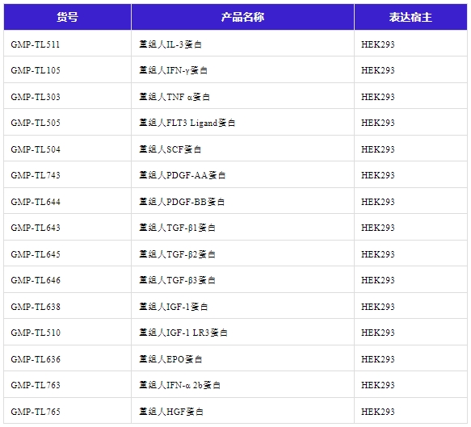Select catalog number GMP-TL643
The width and height of the screenshot is (471, 427).
[x=36, y=228]
